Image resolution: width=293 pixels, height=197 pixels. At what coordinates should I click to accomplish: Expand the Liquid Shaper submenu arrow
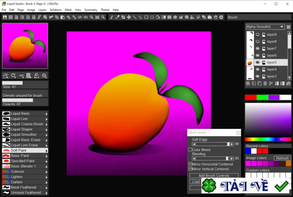point(47,130)
